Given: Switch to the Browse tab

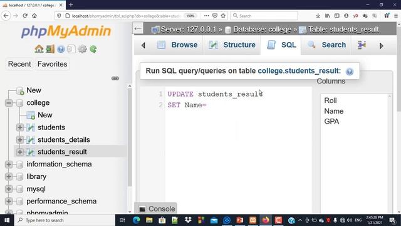Looking at the screenshot, I should [177, 45].
